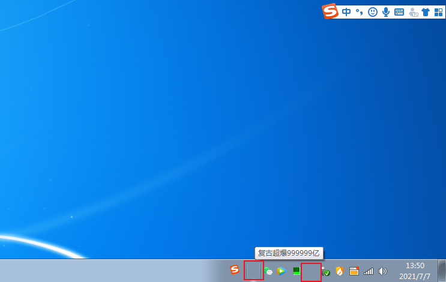The image size is (446, 282).
Task: Click the Sogou icon in the system tray
Action: (235, 270)
